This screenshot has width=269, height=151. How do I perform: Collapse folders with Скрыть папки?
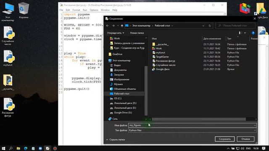(x=116, y=140)
